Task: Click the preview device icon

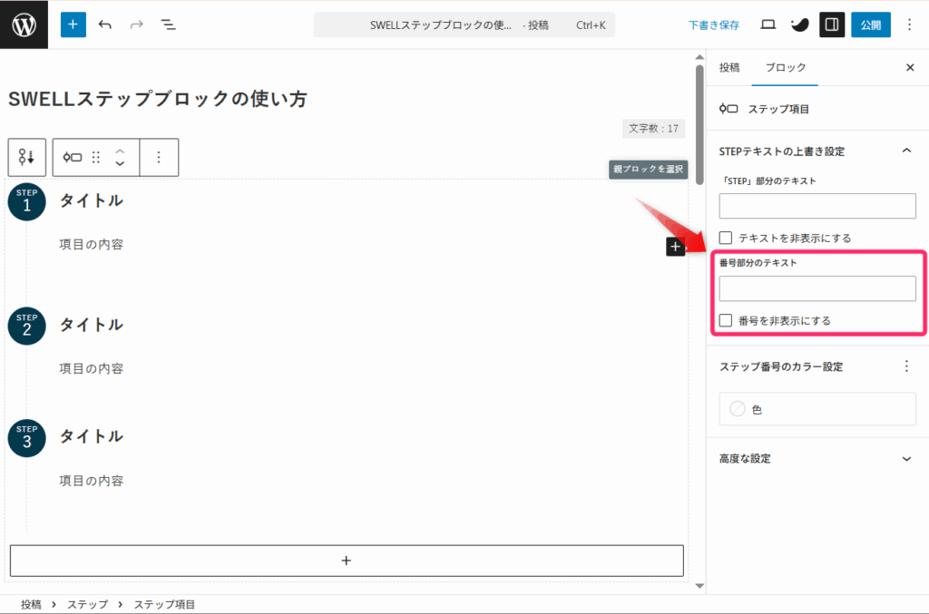Action: point(768,24)
